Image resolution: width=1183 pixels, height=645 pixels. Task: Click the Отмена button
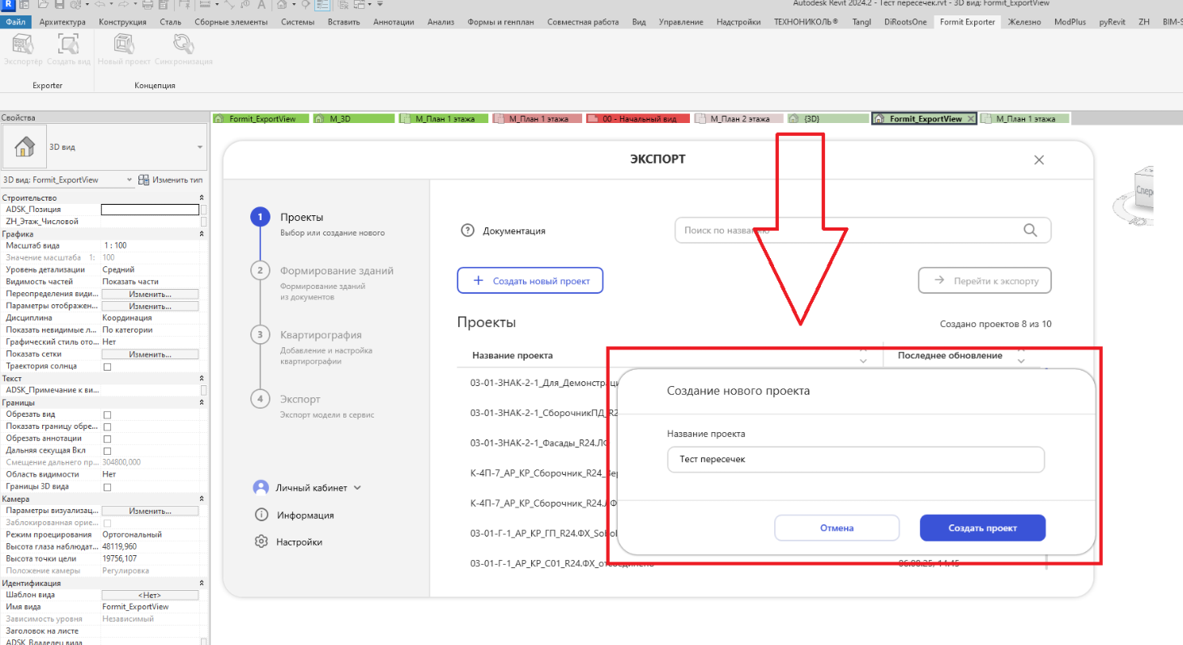[836, 528]
